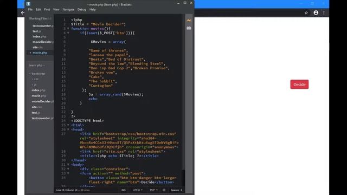The height and width of the screenshot is (195, 347).
Task: Collapse the if isset fold arrow
Action: click(x=68, y=33)
